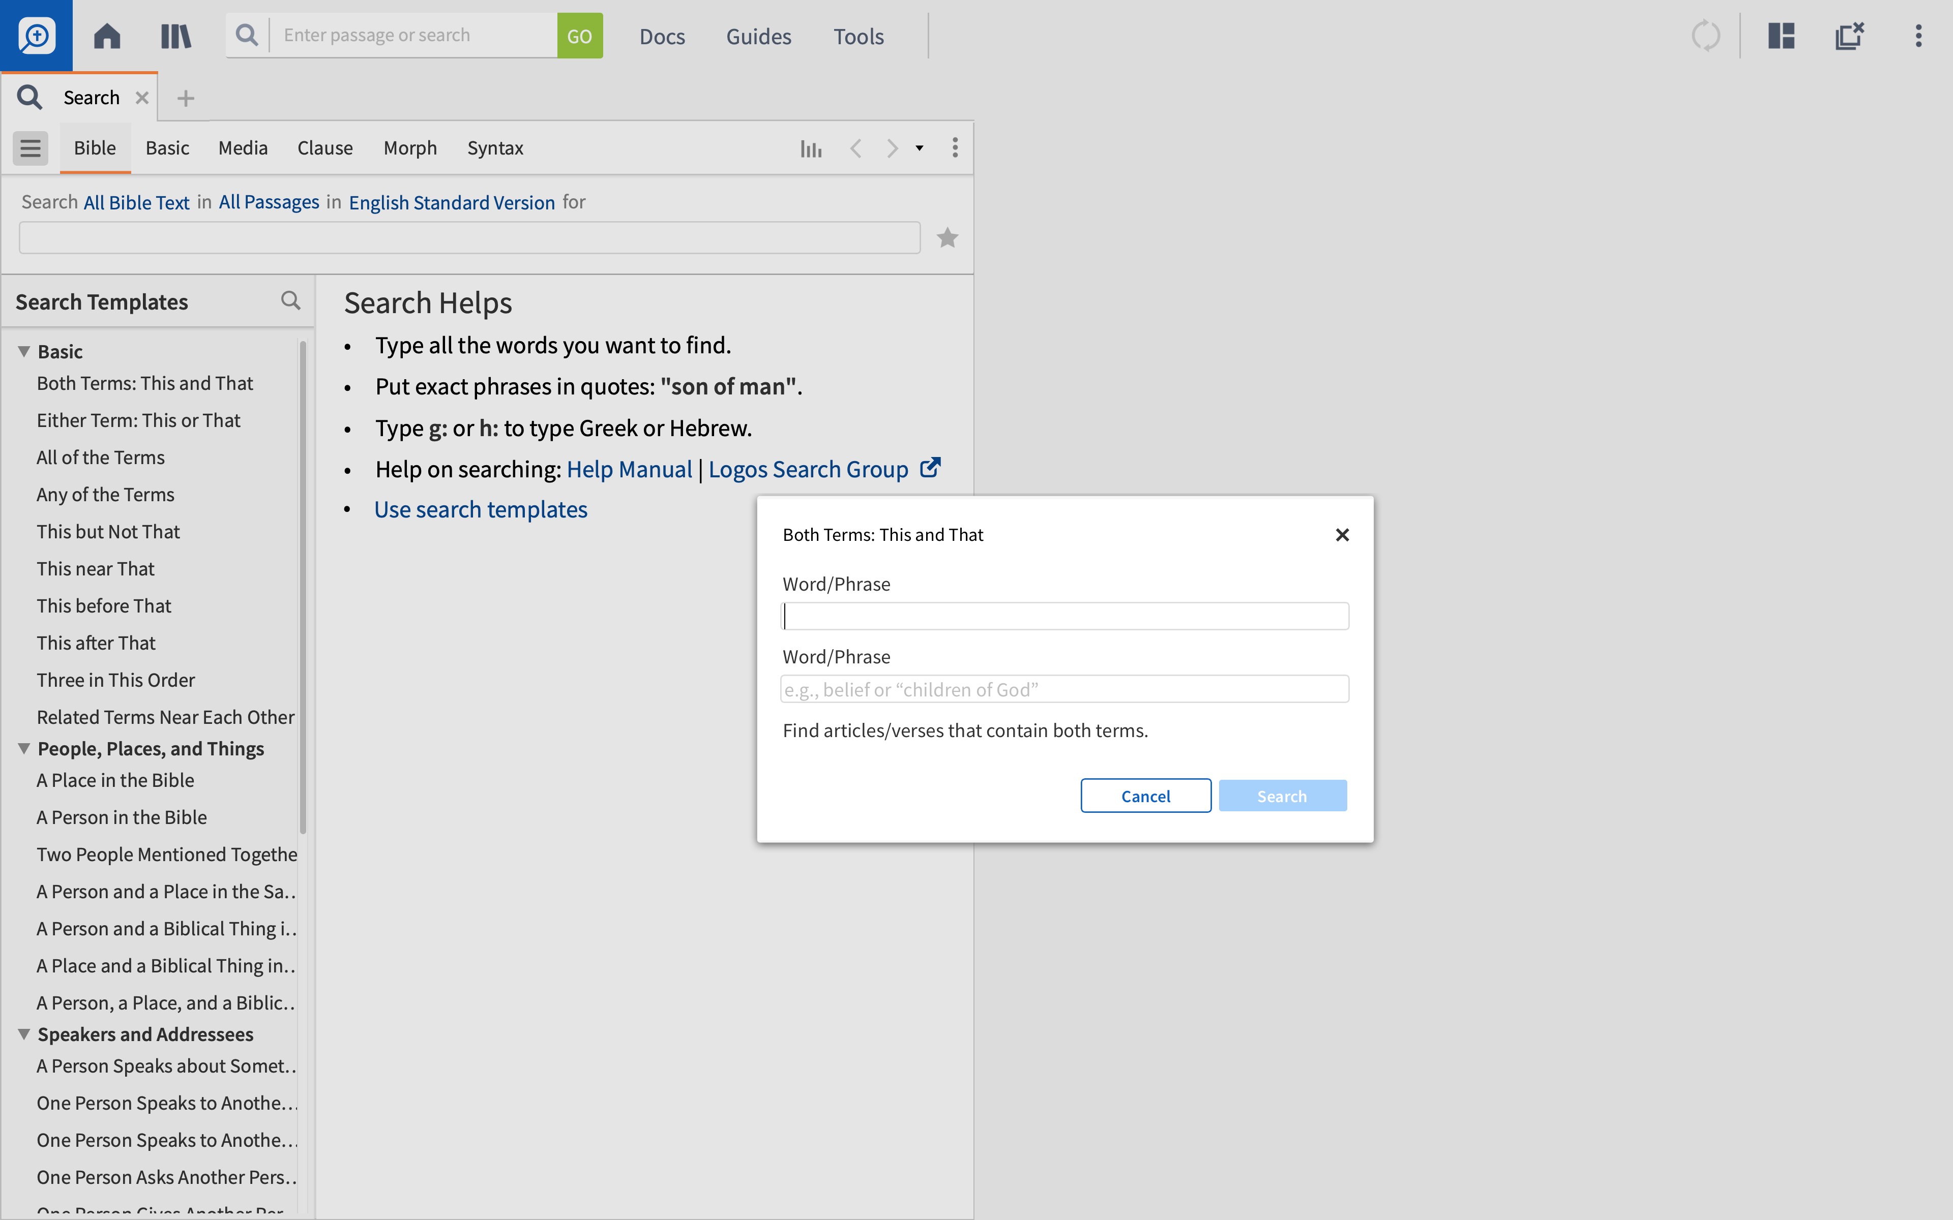Select Related Terms Near Each Other template
This screenshot has height=1220, width=1953.
click(165, 717)
